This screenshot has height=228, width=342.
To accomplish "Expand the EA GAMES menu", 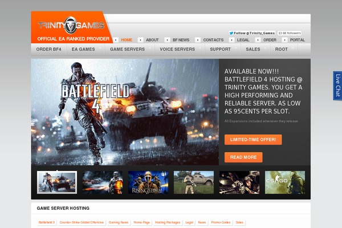I will (85, 50).
